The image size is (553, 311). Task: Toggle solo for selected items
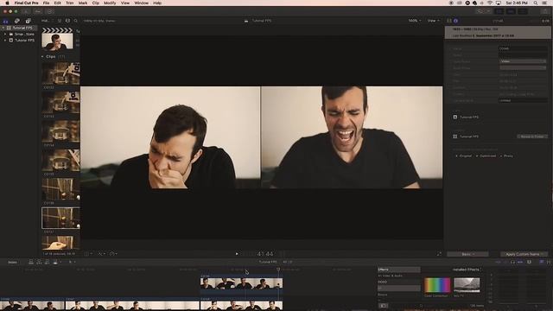[x=512, y=262]
